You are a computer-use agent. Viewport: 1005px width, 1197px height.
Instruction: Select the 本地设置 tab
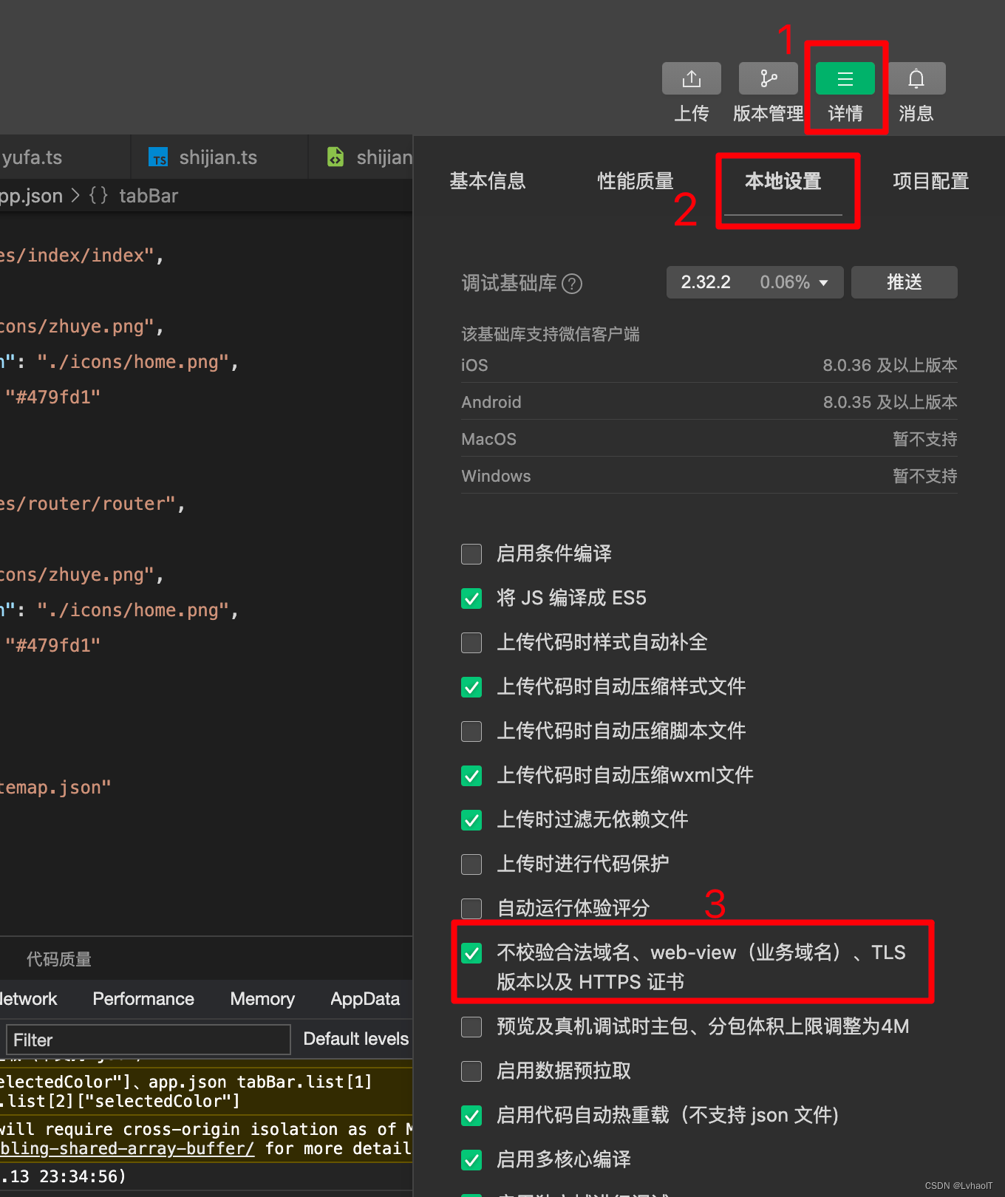point(783,181)
